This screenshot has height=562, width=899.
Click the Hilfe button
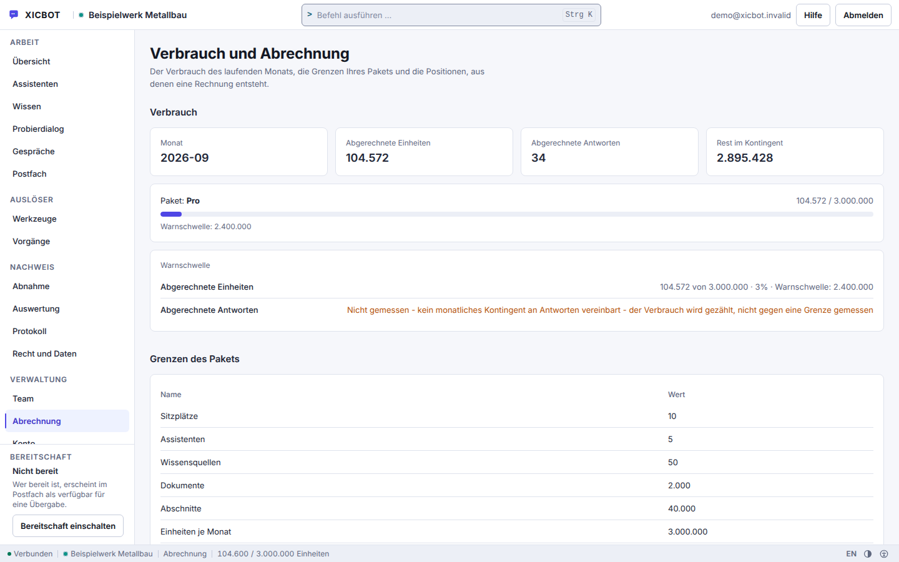pos(813,15)
